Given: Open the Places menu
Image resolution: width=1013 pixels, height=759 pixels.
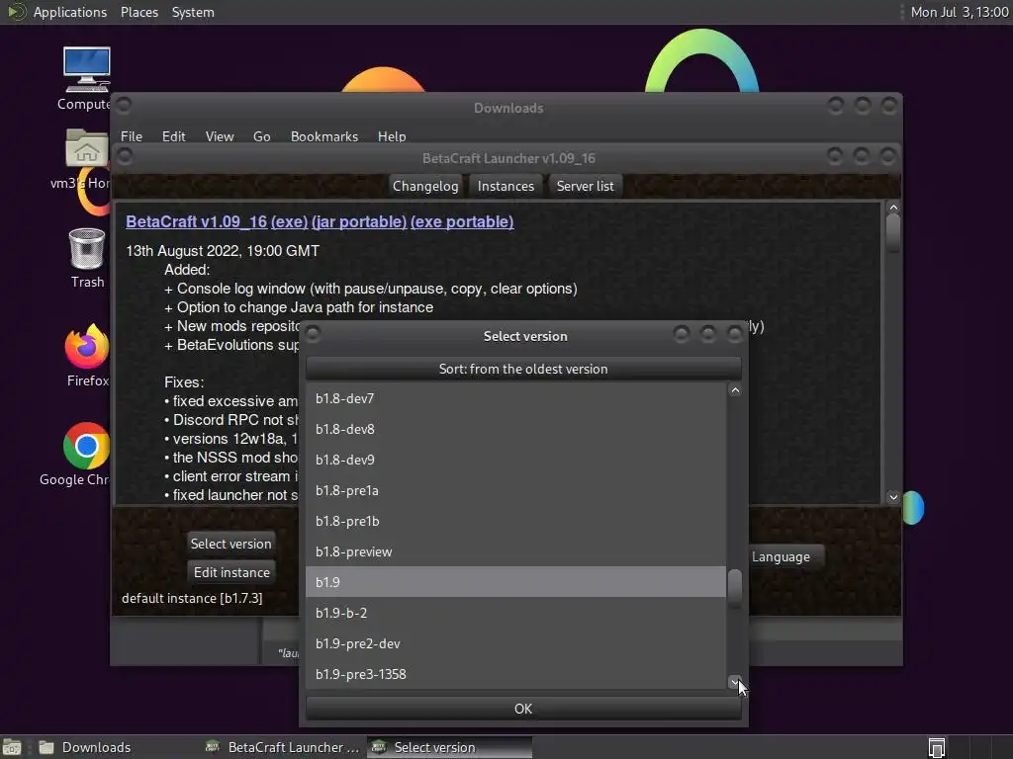Looking at the screenshot, I should (x=138, y=12).
